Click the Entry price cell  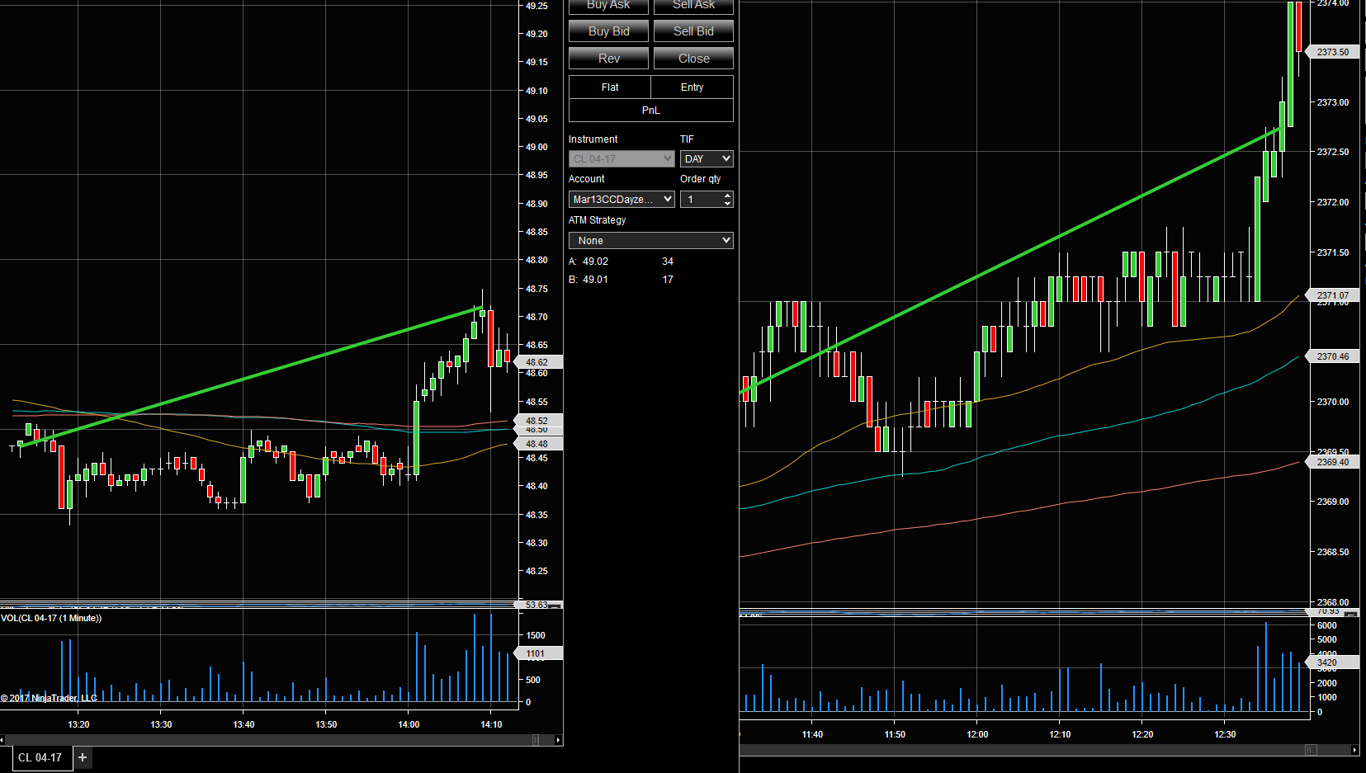pyautogui.click(x=692, y=87)
